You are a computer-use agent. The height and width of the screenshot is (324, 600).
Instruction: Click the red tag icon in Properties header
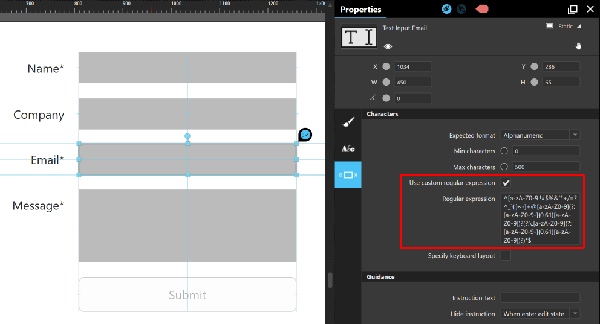click(x=482, y=9)
